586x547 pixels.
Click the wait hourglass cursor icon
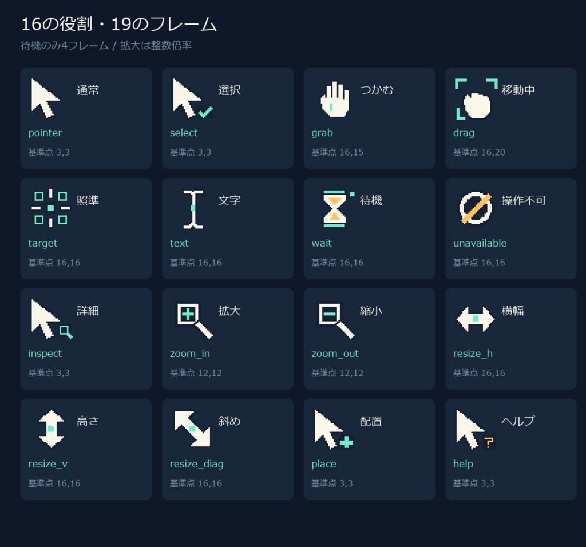tap(338, 209)
